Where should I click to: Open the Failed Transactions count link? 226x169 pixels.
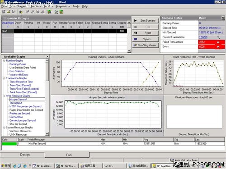coord(202,42)
